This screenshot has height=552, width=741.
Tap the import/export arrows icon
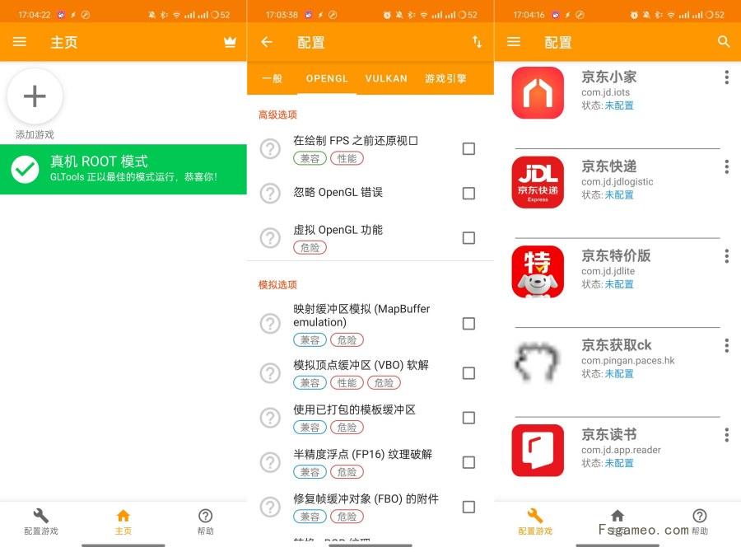click(478, 42)
